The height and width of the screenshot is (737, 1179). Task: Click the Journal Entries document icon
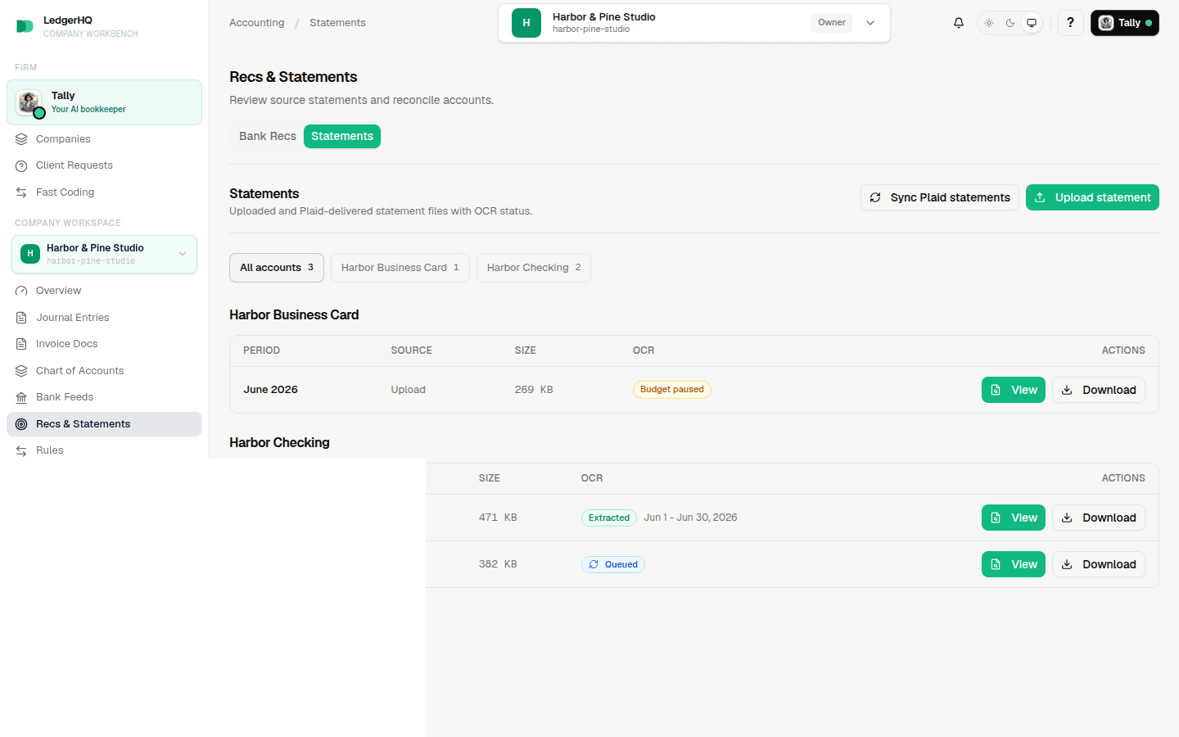click(21, 318)
